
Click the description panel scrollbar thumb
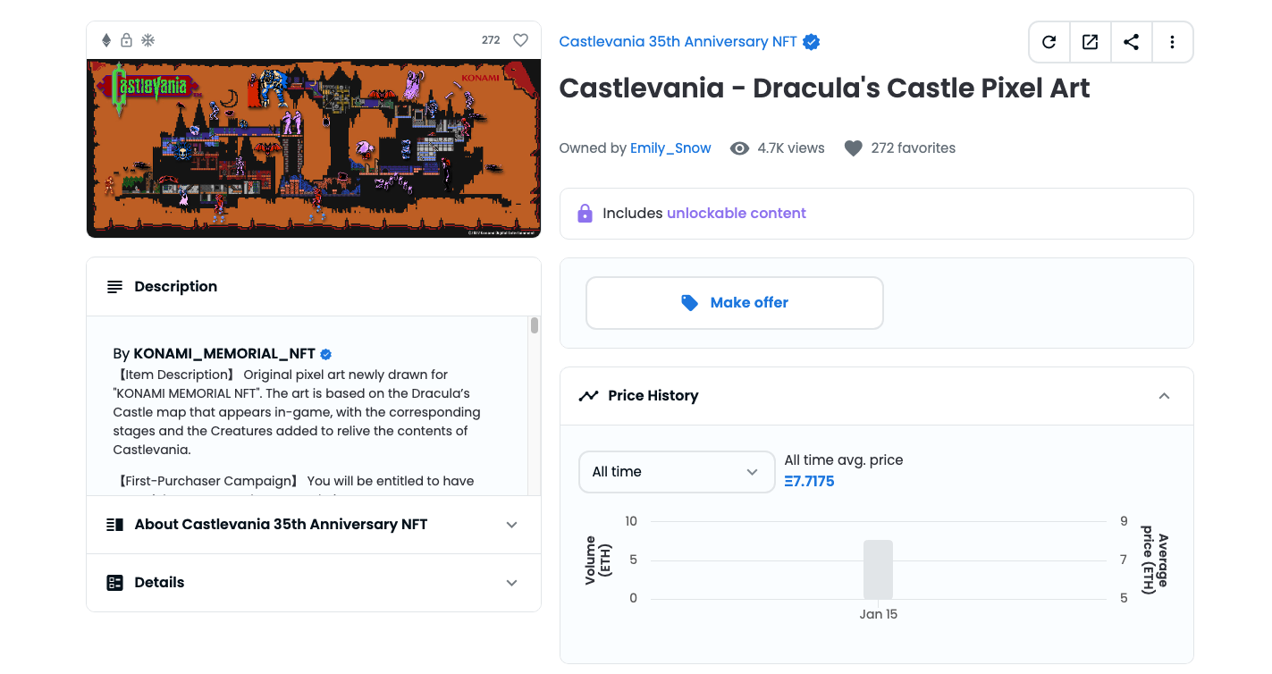(535, 325)
